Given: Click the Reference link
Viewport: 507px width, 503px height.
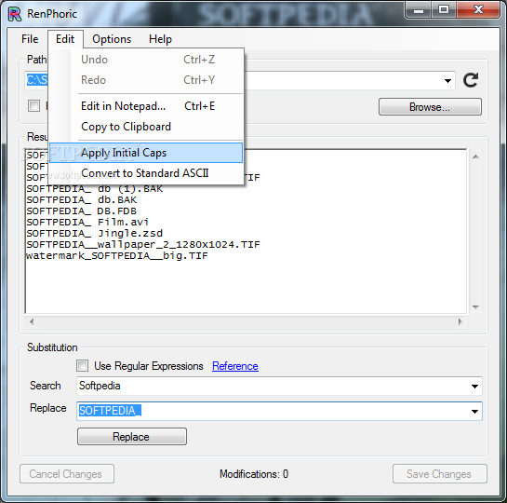Looking at the screenshot, I should 235,366.
